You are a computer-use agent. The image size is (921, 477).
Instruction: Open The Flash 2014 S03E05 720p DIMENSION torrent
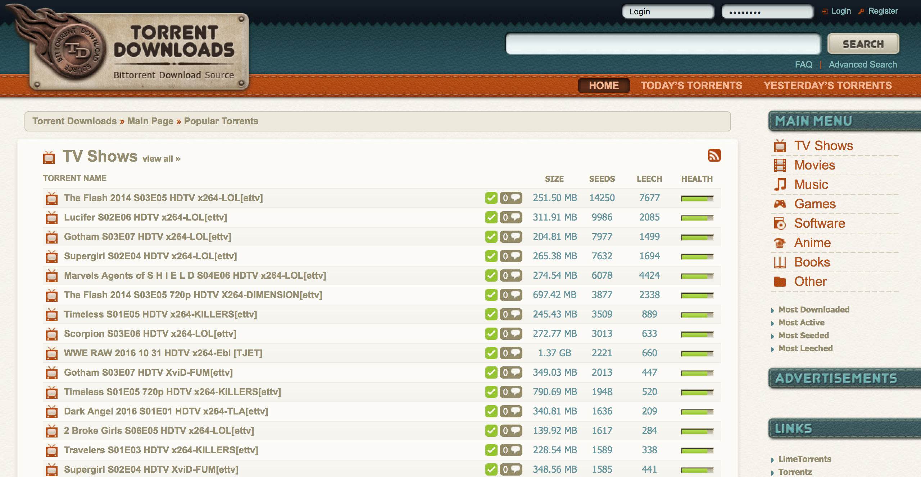coord(193,295)
